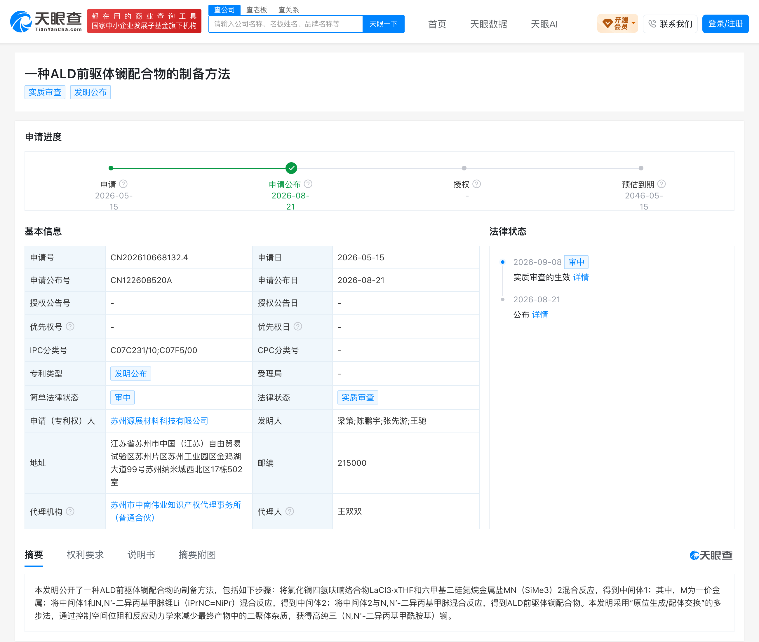The width and height of the screenshot is (759, 642).
Task: Open applicant 苏州源展材料科技有限公司 link
Action: [159, 421]
